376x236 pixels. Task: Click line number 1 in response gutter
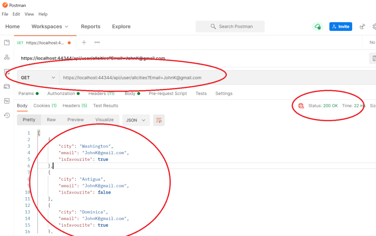tap(29, 133)
